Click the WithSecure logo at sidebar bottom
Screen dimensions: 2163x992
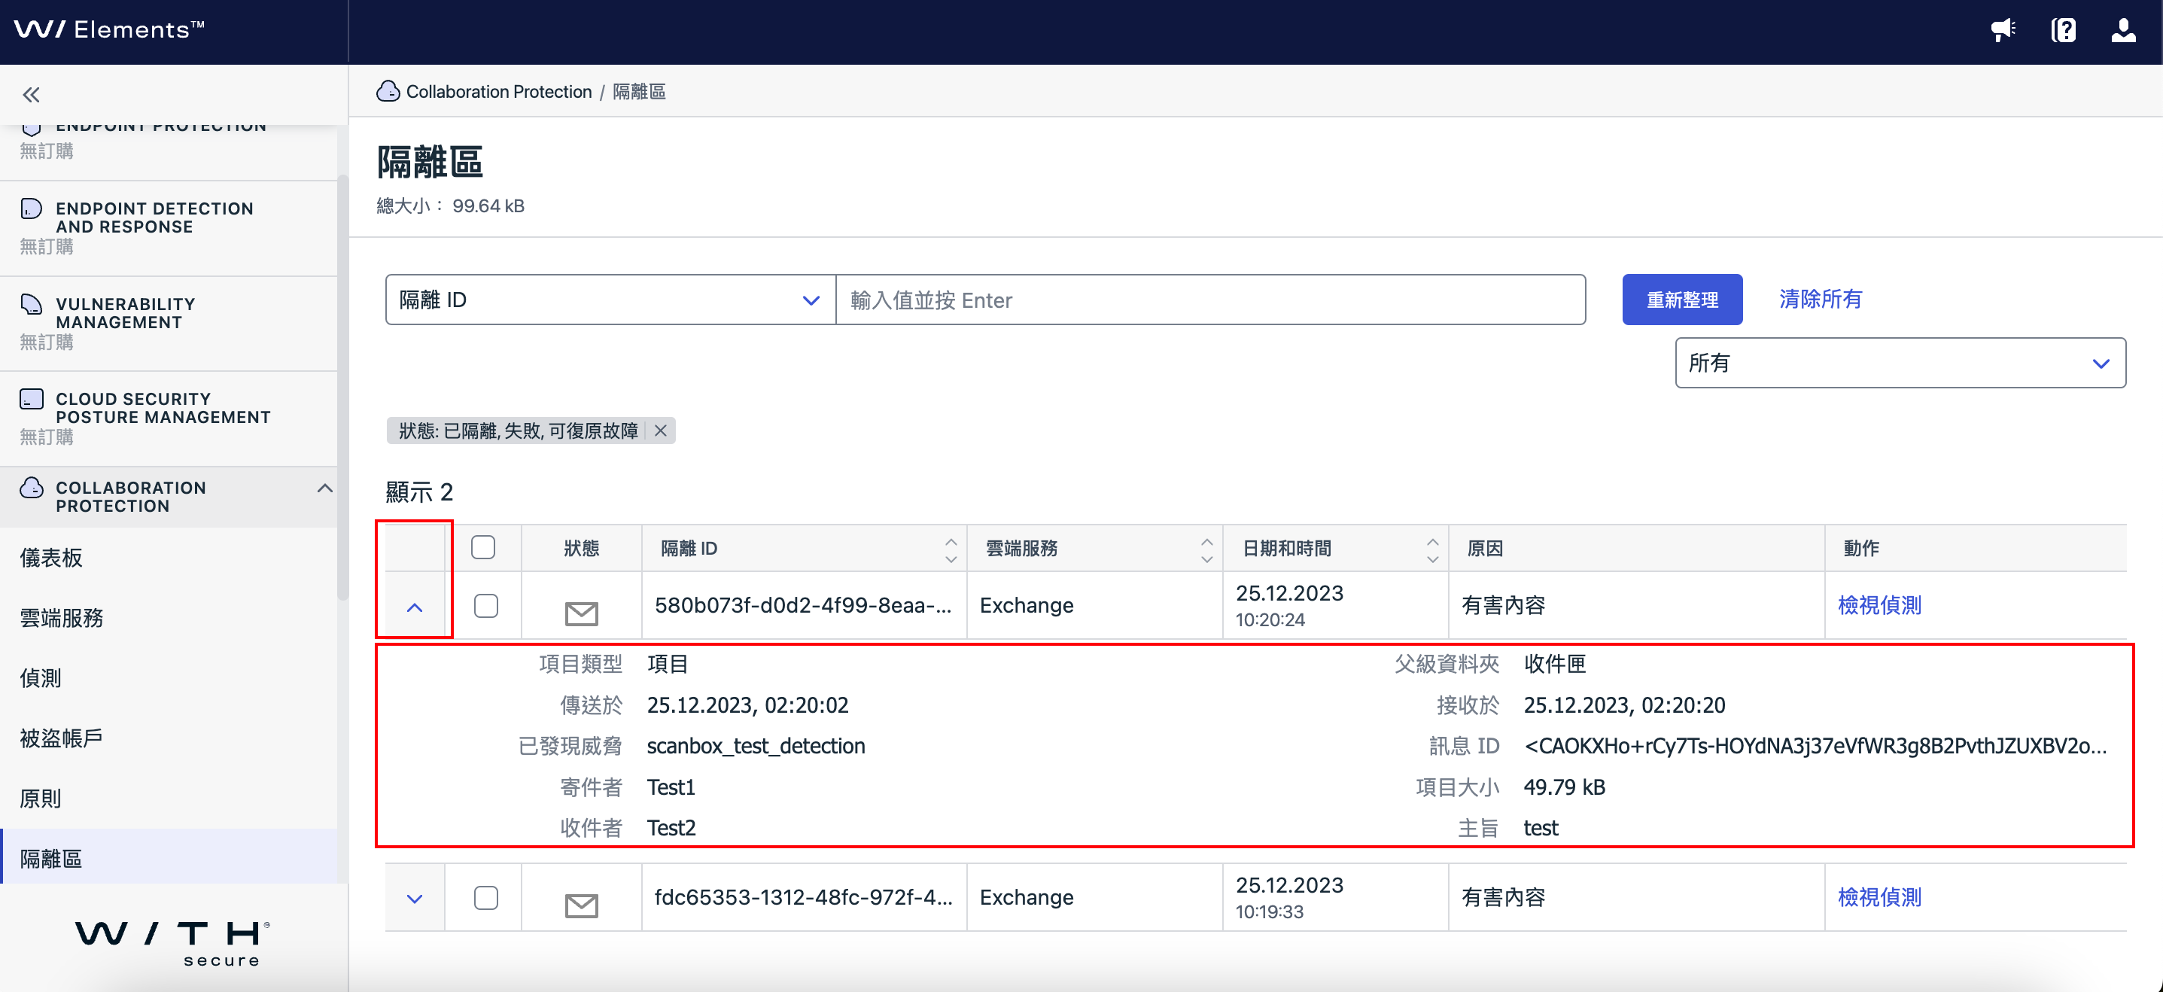coord(172,943)
